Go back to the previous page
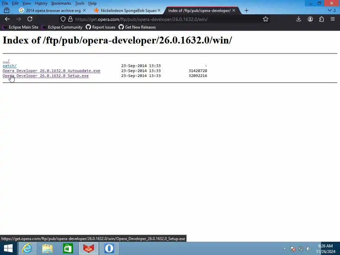The image size is (340, 255). point(7,19)
